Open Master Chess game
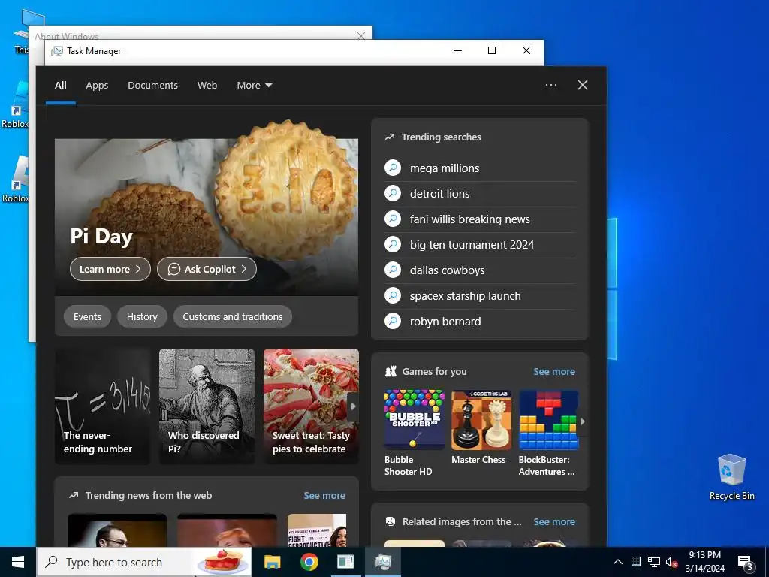The image size is (769, 577). (481, 427)
